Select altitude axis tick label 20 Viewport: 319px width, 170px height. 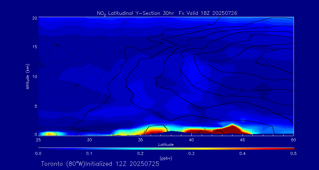click(35, 18)
